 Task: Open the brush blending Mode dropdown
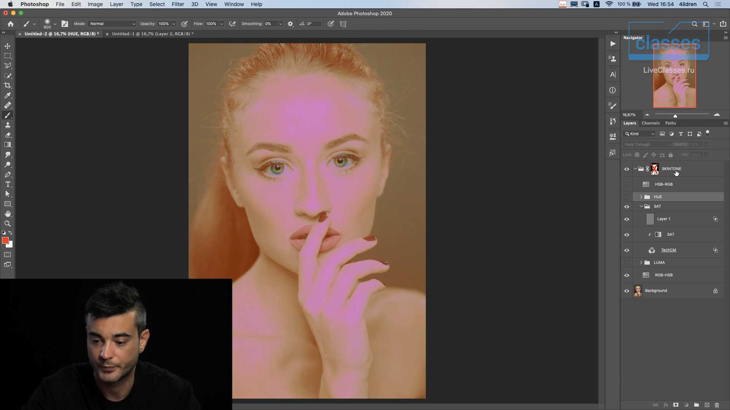coord(112,24)
